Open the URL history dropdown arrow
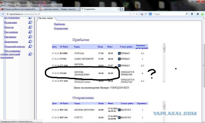The height and width of the screenshot is (123, 205). tap(134, 14)
